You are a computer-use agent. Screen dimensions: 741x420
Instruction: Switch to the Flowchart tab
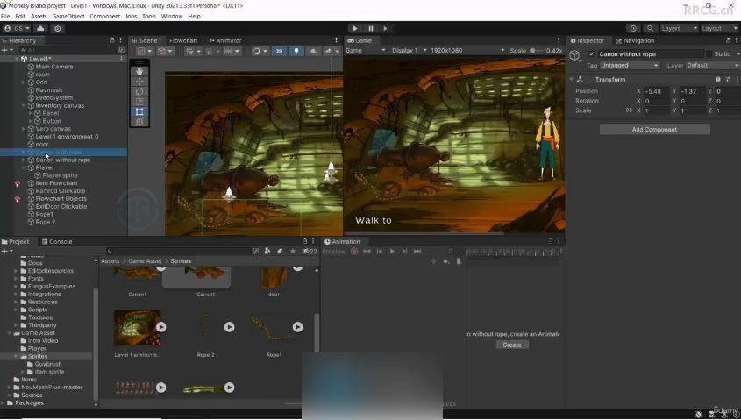(183, 40)
